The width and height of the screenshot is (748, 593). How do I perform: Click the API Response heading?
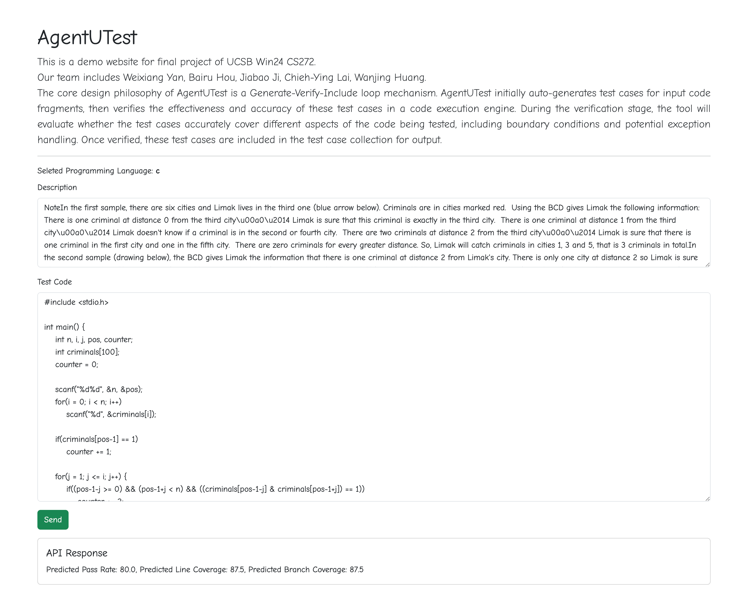[x=77, y=553]
